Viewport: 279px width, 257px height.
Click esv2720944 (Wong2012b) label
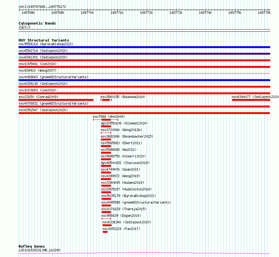tap(121, 130)
